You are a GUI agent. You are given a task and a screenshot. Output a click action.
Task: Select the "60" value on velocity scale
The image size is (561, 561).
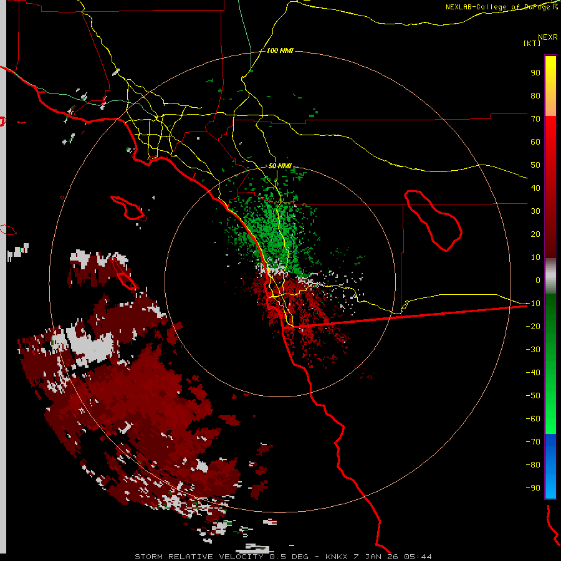pos(535,142)
